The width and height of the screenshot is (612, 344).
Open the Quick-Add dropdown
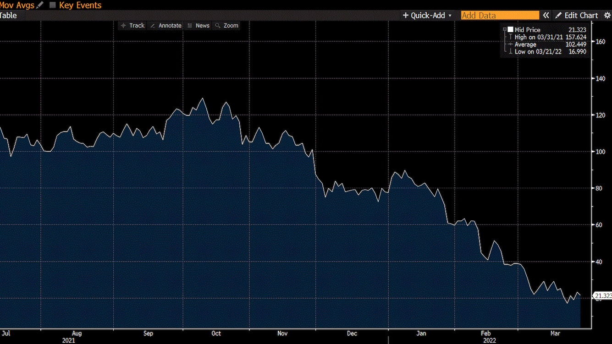coord(427,15)
